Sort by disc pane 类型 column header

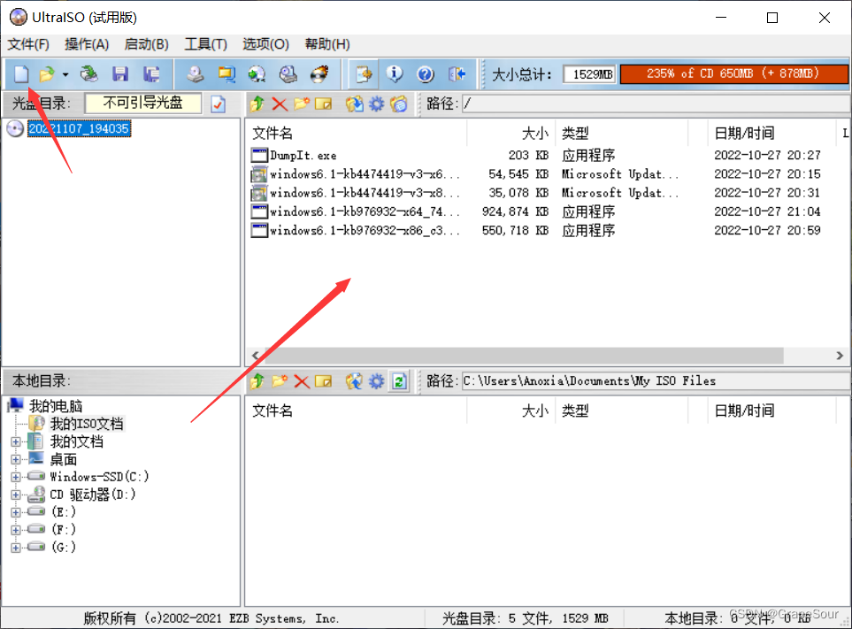[621, 133]
